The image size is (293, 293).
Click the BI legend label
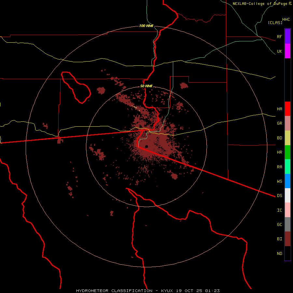tap(279, 239)
